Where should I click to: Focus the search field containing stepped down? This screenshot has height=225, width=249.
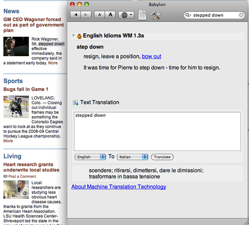(x=214, y=15)
